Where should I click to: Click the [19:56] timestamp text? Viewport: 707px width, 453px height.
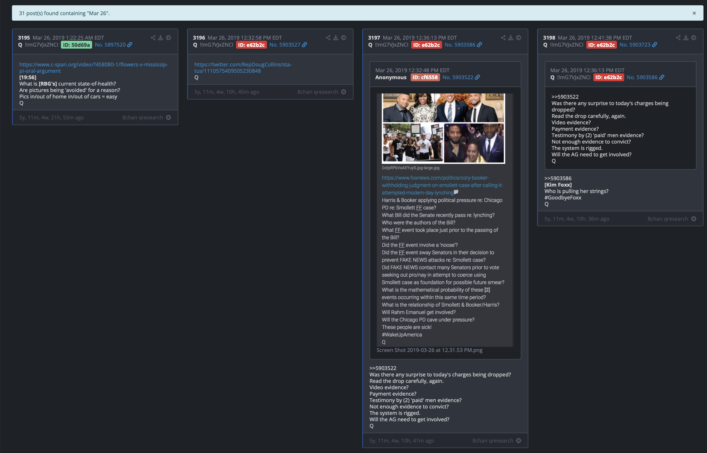pos(28,77)
